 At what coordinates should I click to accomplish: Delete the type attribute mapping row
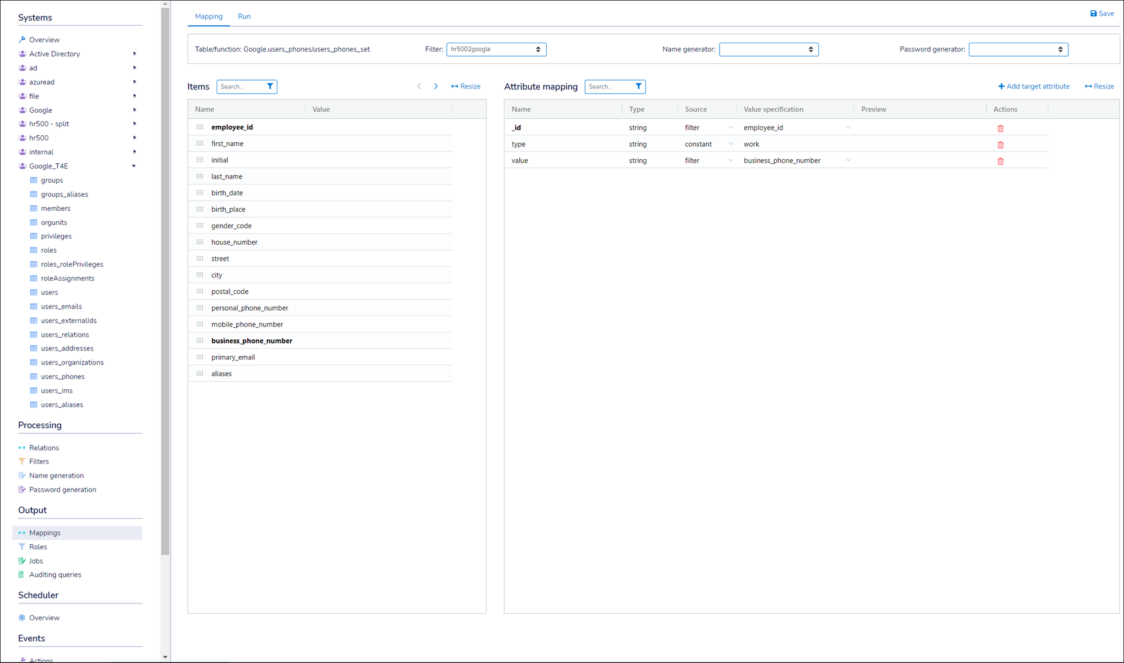[1000, 145]
